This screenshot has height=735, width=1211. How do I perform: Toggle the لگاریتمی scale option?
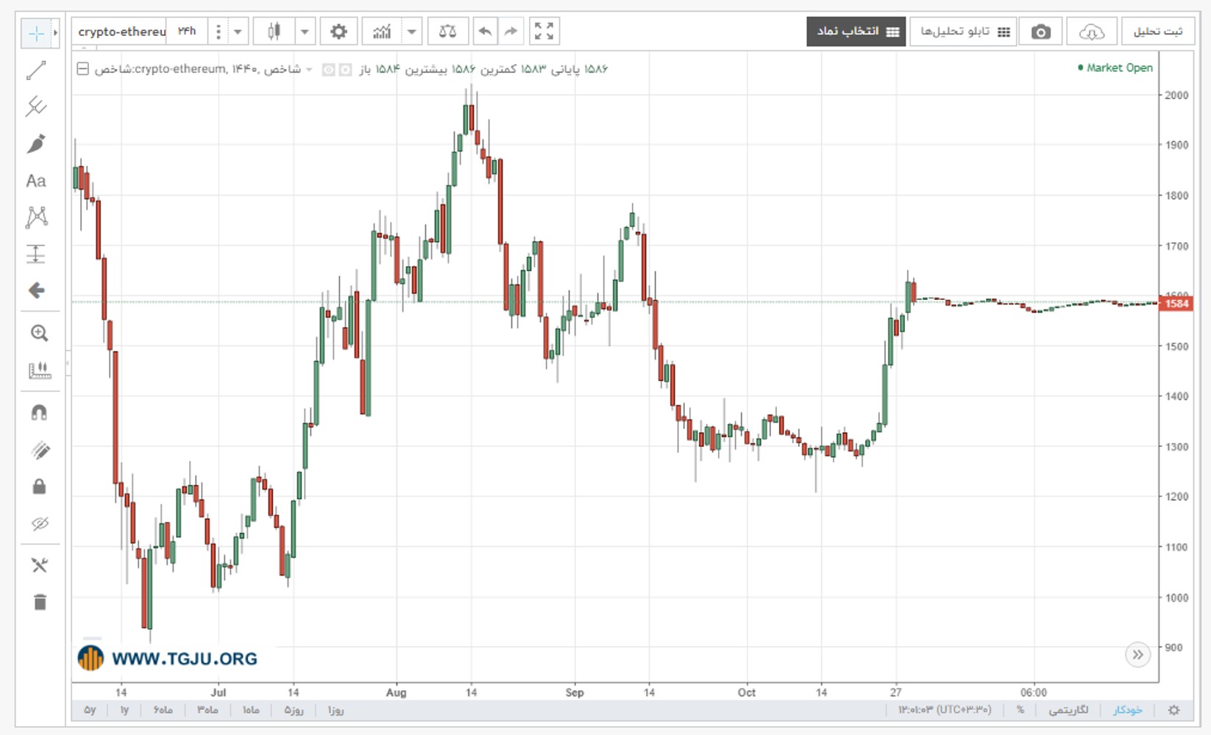[1068, 710]
